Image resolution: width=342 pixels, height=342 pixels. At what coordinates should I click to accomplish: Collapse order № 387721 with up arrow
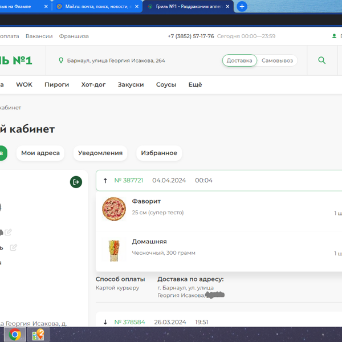coord(105,180)
